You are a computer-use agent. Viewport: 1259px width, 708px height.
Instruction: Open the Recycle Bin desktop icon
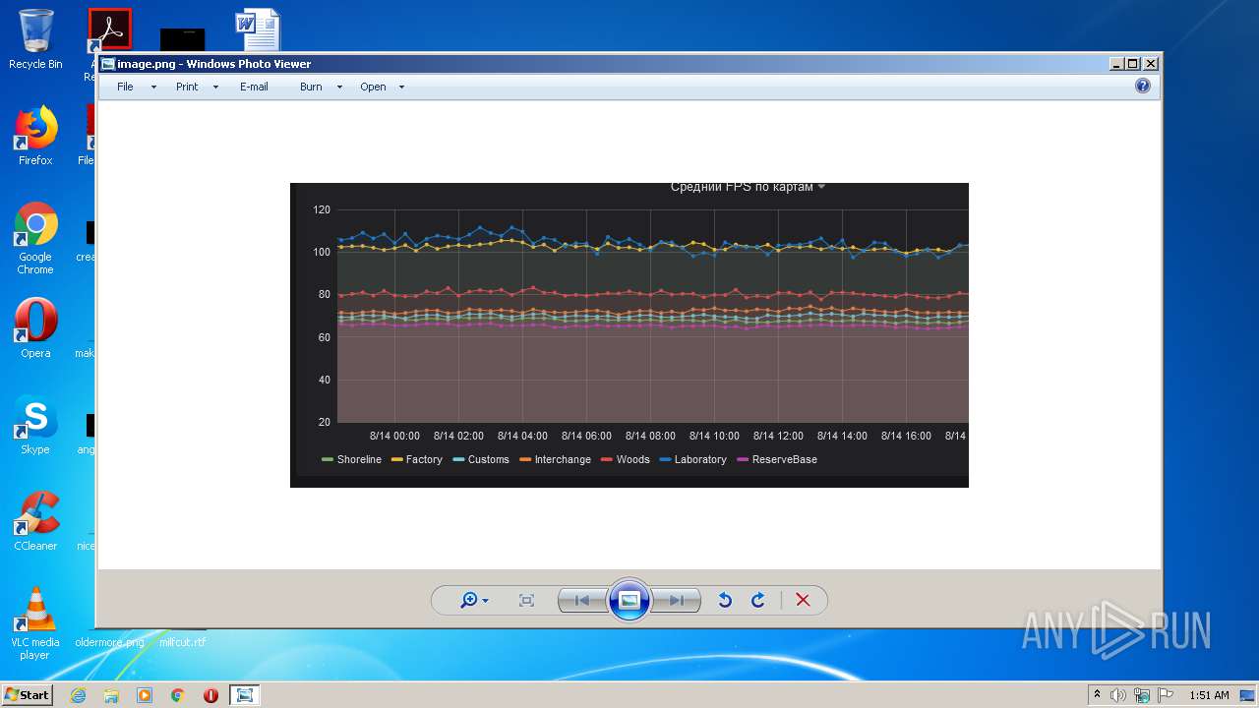(35, 40)
